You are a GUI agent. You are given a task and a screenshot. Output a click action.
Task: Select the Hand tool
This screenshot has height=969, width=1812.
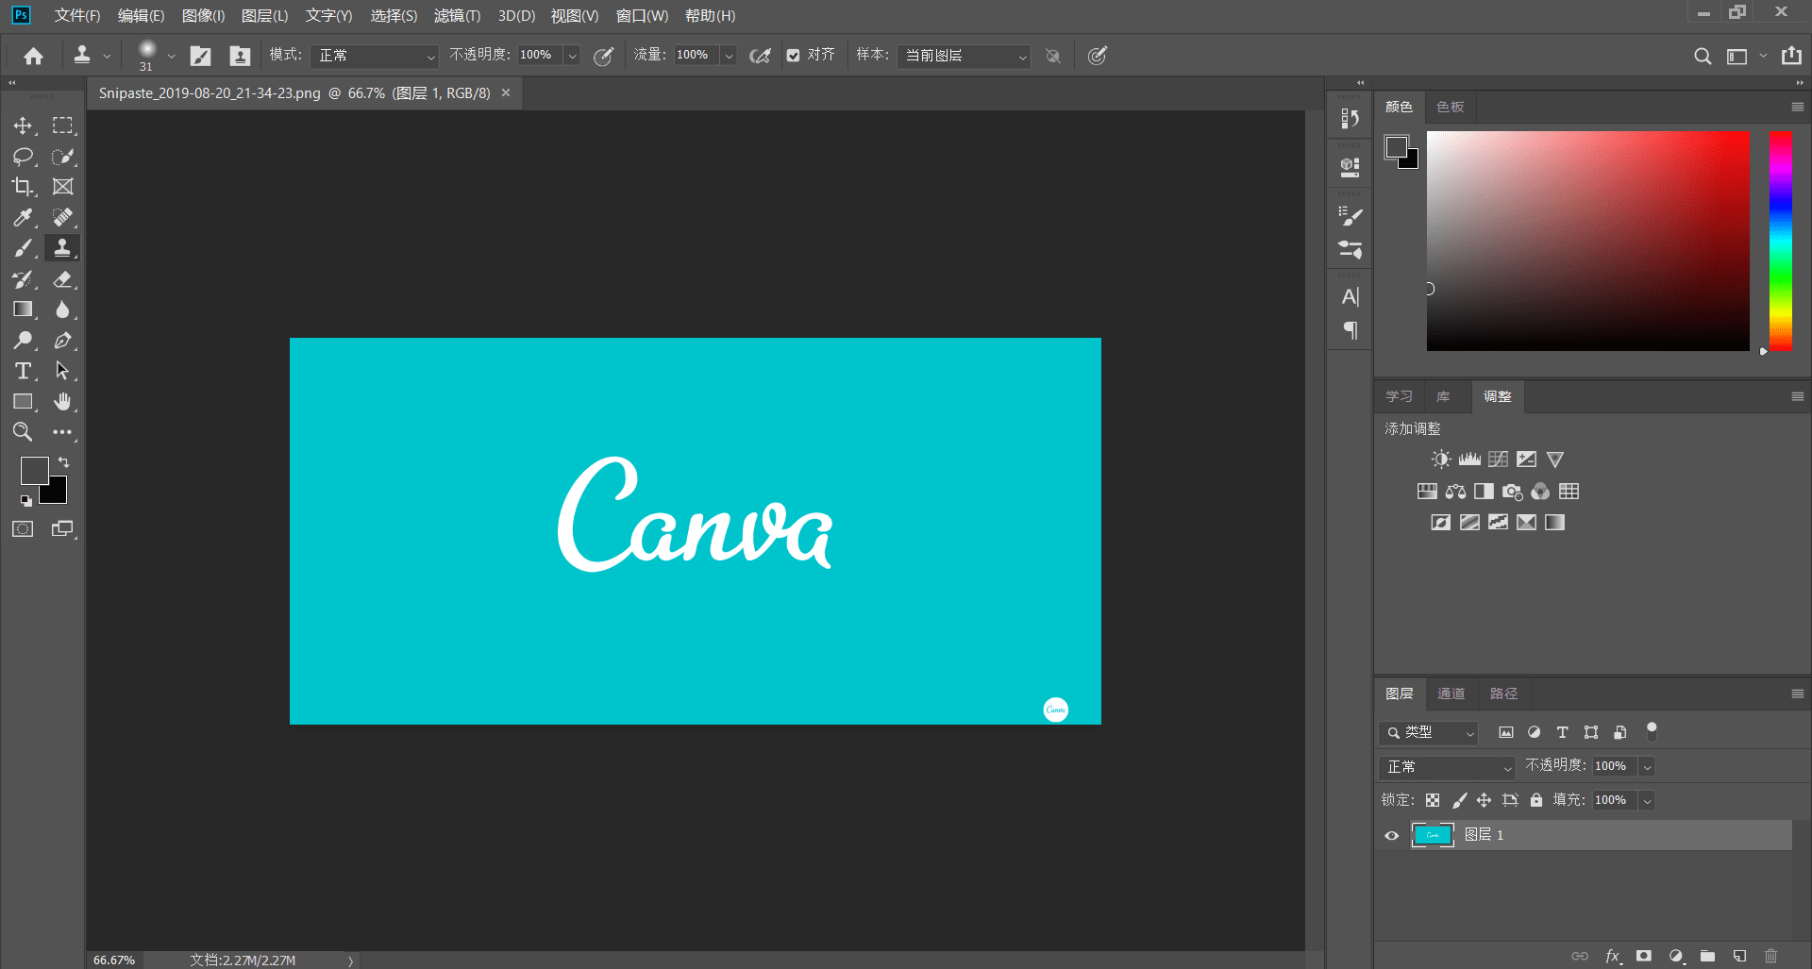pos(62,402)
